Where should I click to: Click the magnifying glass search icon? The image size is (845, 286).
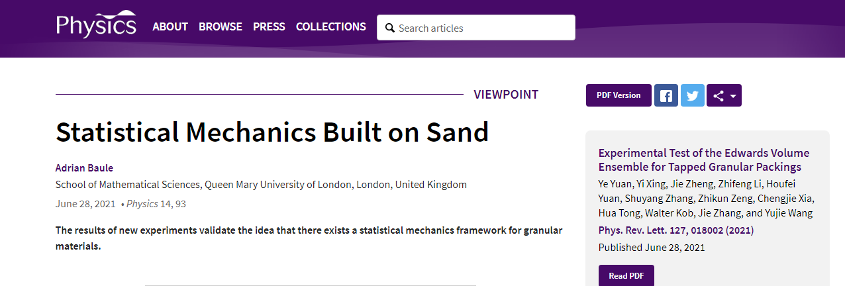tap(389, 28)
